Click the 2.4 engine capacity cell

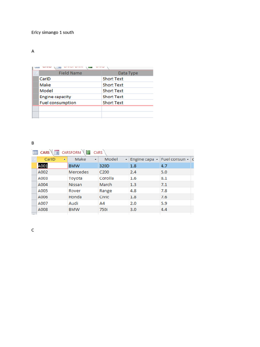[145, 172]
